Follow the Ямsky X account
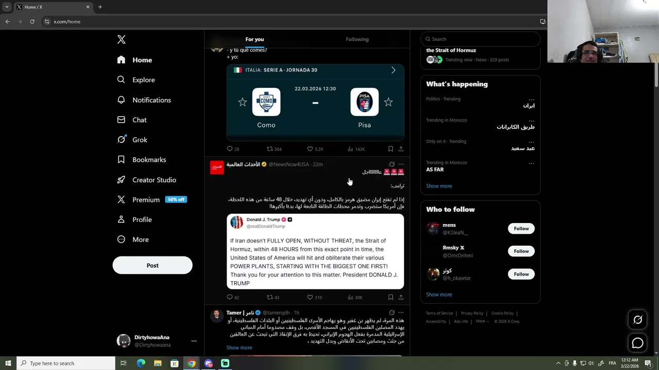Image resolution: width=659 pixels, height=370 pixels. [x=521, y=251]
